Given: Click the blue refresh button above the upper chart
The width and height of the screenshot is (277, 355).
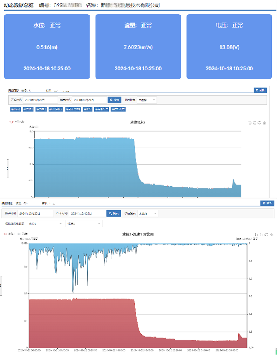Looking at the screenshot, I should [260, 90].
